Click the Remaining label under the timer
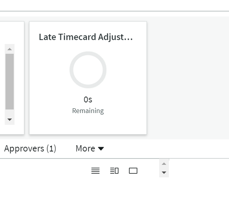 click(88, 111)
